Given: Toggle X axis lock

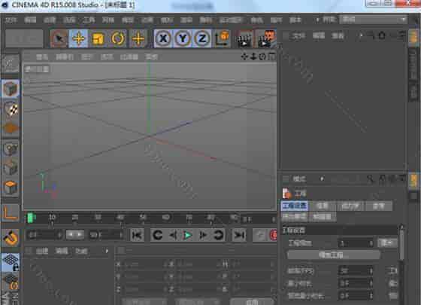Looking at the screenshot, I should click(x=163, y=39).
